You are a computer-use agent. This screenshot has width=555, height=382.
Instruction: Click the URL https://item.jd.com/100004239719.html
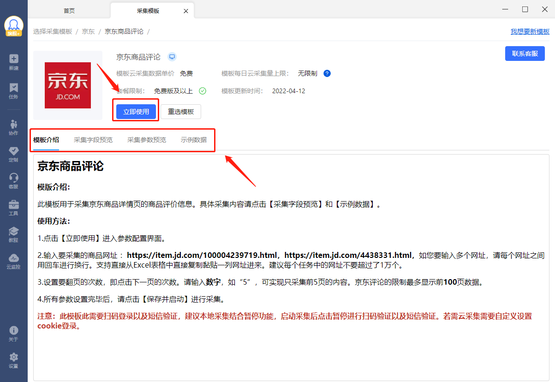click(x=203, y=255)
